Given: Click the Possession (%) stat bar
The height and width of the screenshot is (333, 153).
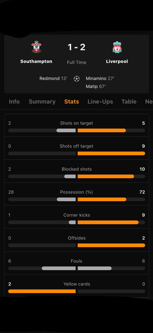Looking at the screenshot, I should [76, 199].
